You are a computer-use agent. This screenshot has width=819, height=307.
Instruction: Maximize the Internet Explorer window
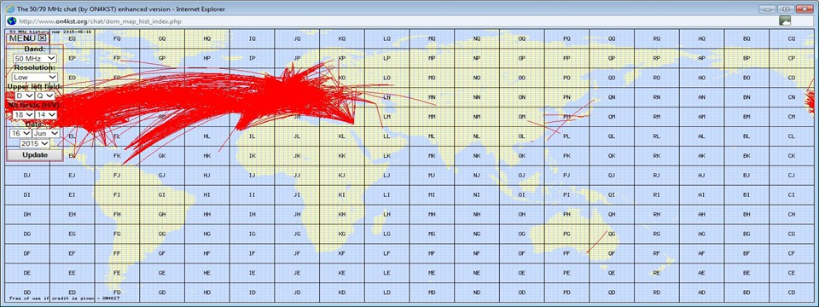(785, 9)
